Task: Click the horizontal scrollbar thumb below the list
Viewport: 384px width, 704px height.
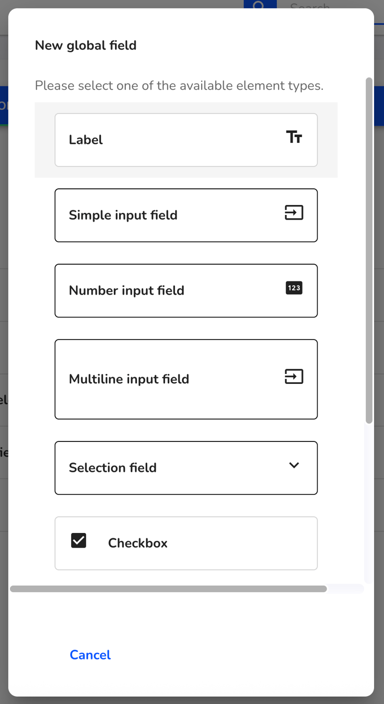Action: (168, 589)
